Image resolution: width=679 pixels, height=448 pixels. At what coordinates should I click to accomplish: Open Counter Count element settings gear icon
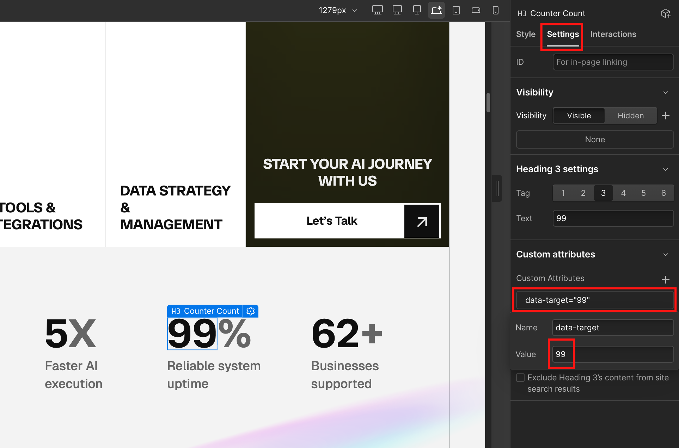tap(251, 311)
